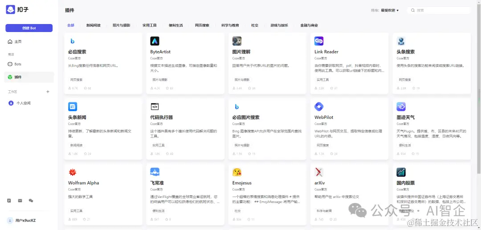
Task: Click the 网页搜索 tag on 必应搜索 card
Action: [77, 80]
